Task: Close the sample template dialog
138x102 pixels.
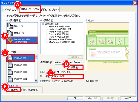Action: pos(135,3)
